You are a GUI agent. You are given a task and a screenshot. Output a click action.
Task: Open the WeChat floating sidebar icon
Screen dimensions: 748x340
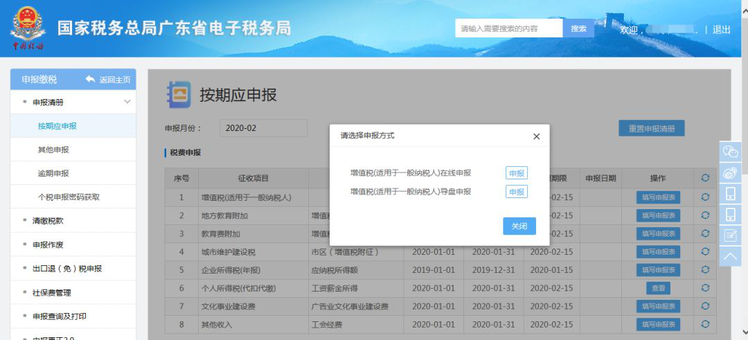(x=731, y=151)
